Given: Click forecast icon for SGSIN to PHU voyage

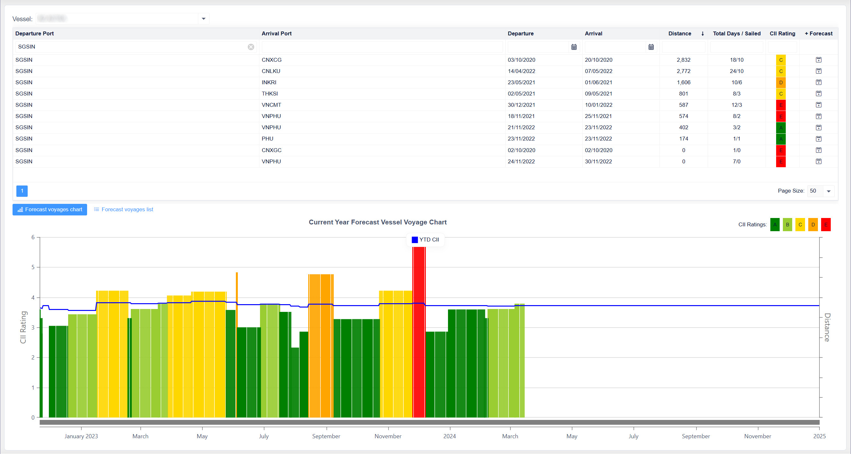Looking at the screenshot, I should coord(818,139).
